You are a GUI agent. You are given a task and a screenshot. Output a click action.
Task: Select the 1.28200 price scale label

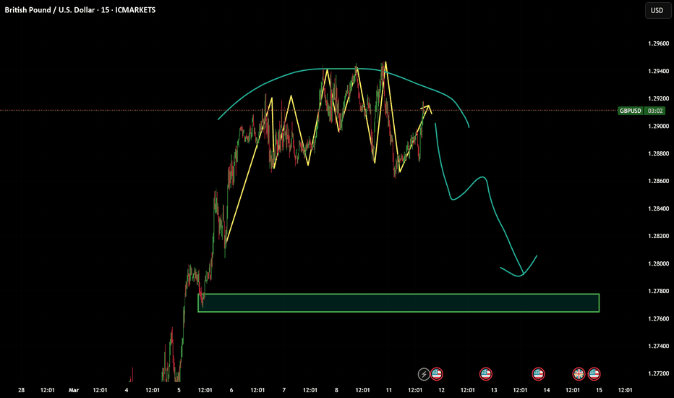[659, 236]
